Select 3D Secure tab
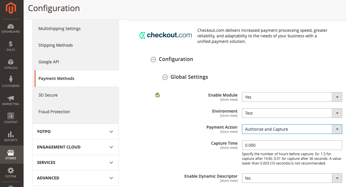Screen dimensions: 346x187 coord(75,95)
